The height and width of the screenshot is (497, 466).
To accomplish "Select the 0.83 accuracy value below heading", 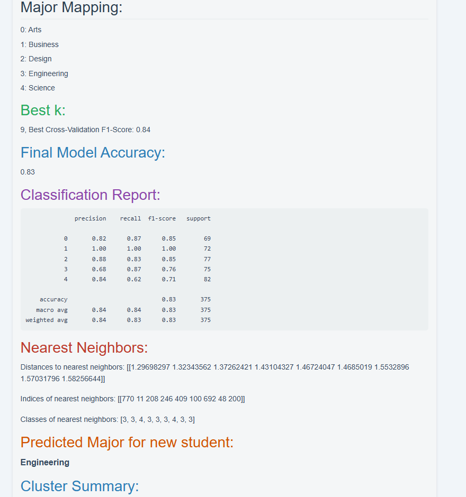I will pos(28,172).
